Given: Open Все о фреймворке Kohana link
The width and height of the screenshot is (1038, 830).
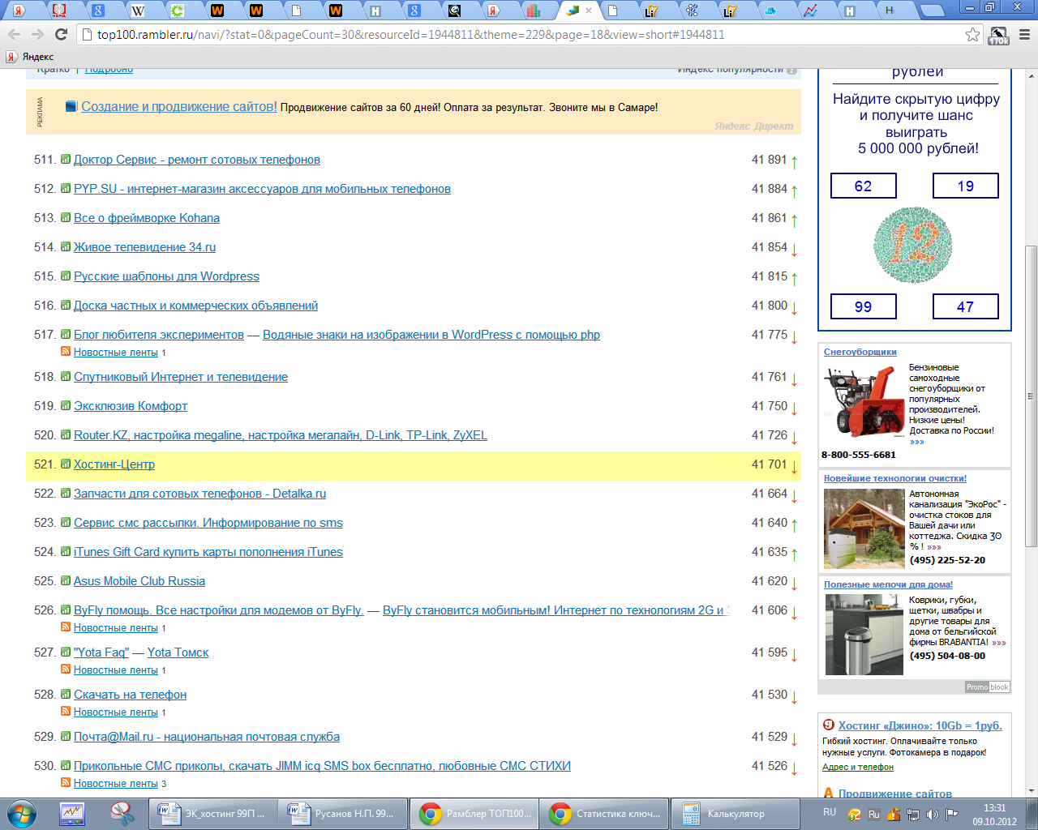Looking at the screenshot, I should pos(147,218).
